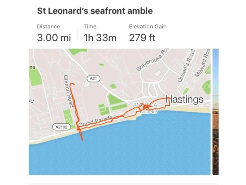This screenshot has height=185, width=246.
Task: Click the tangled route cluster at America Ground
Action: click(x=146, y=107)
